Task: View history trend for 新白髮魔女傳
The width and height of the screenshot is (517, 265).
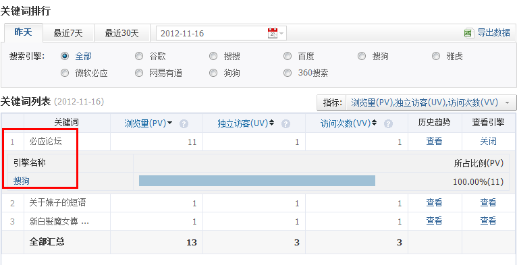Action: [434, 221]
